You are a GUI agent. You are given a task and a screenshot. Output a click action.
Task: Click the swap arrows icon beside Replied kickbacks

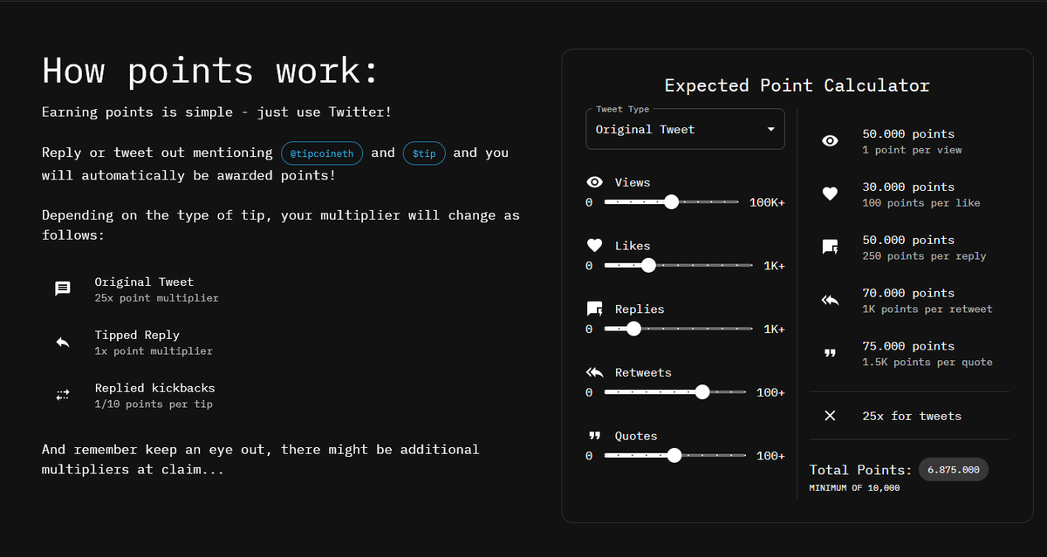tap(63, 395)
